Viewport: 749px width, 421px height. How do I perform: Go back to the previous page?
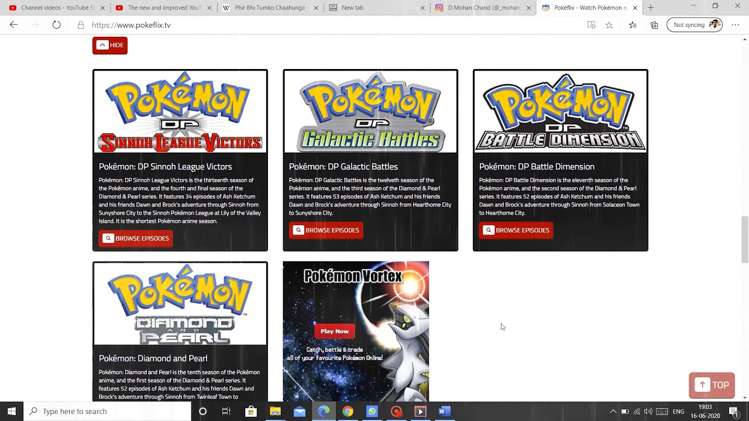(13, 25)
